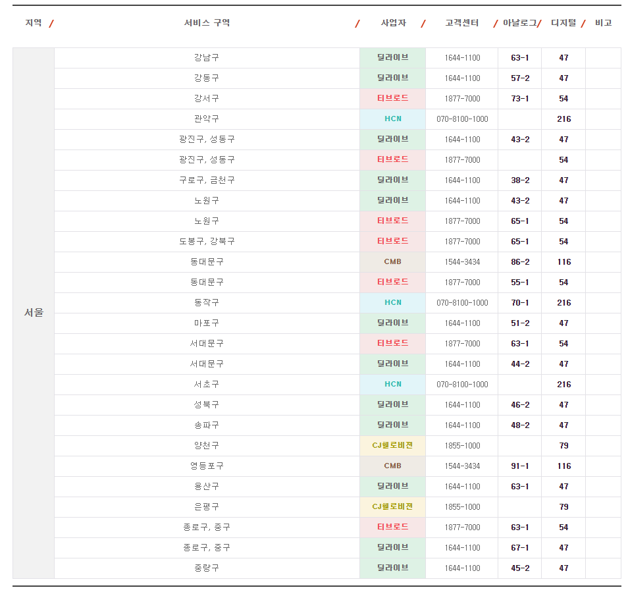The image size is (628, 596).
Task: Select analog channel 51-2 in 마포구 row
Action: click(520, 323)
